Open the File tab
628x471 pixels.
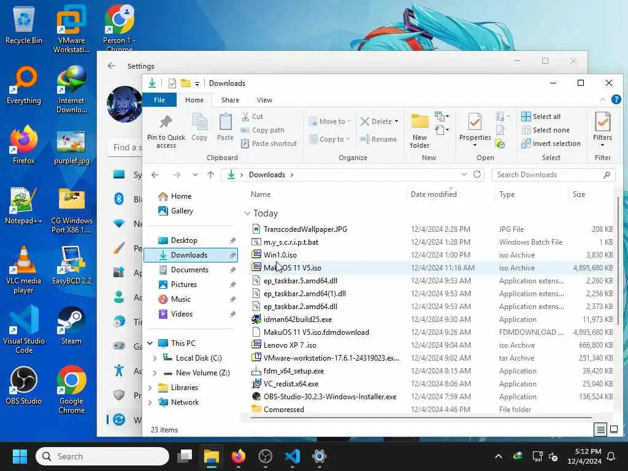[x=159, y=100]
